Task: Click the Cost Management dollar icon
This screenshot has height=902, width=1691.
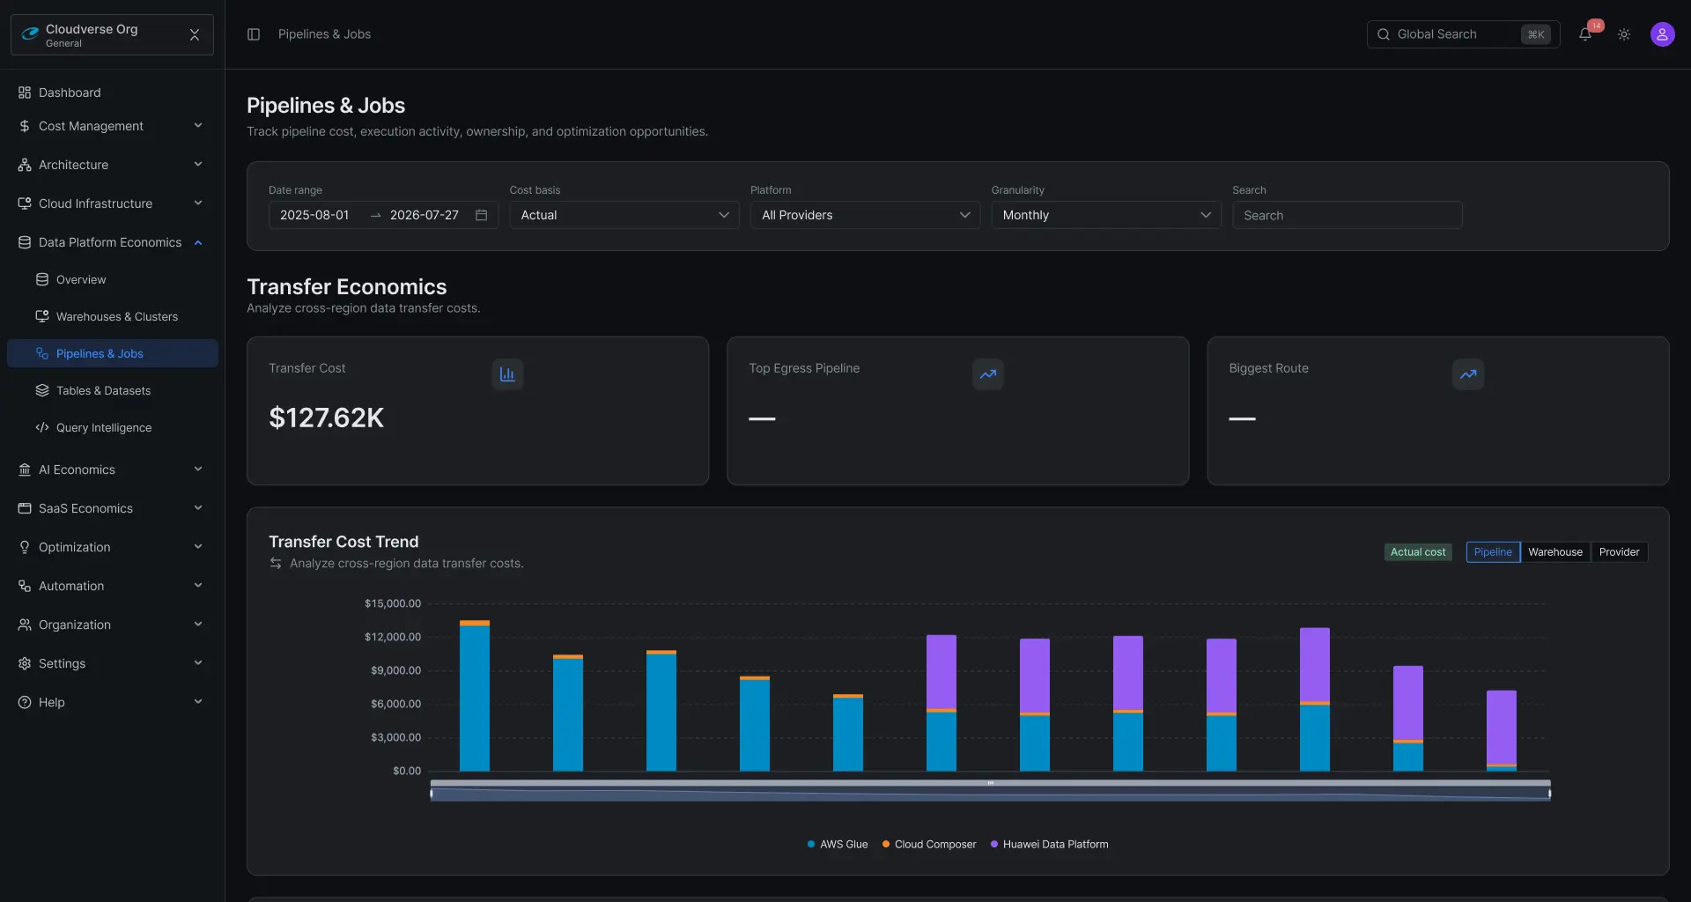Action: point(25,126)
